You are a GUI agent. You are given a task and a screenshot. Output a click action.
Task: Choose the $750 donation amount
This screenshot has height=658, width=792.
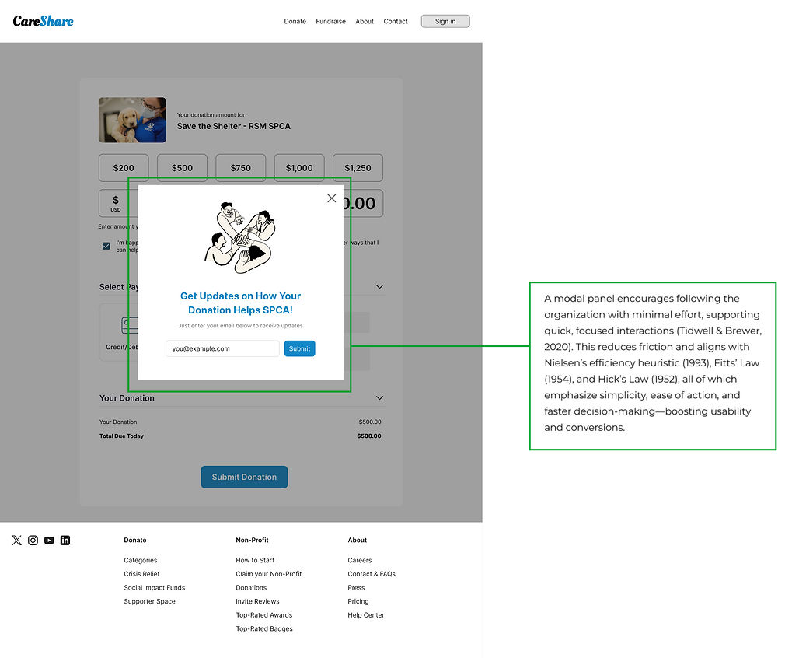click(x=241, y=168)
